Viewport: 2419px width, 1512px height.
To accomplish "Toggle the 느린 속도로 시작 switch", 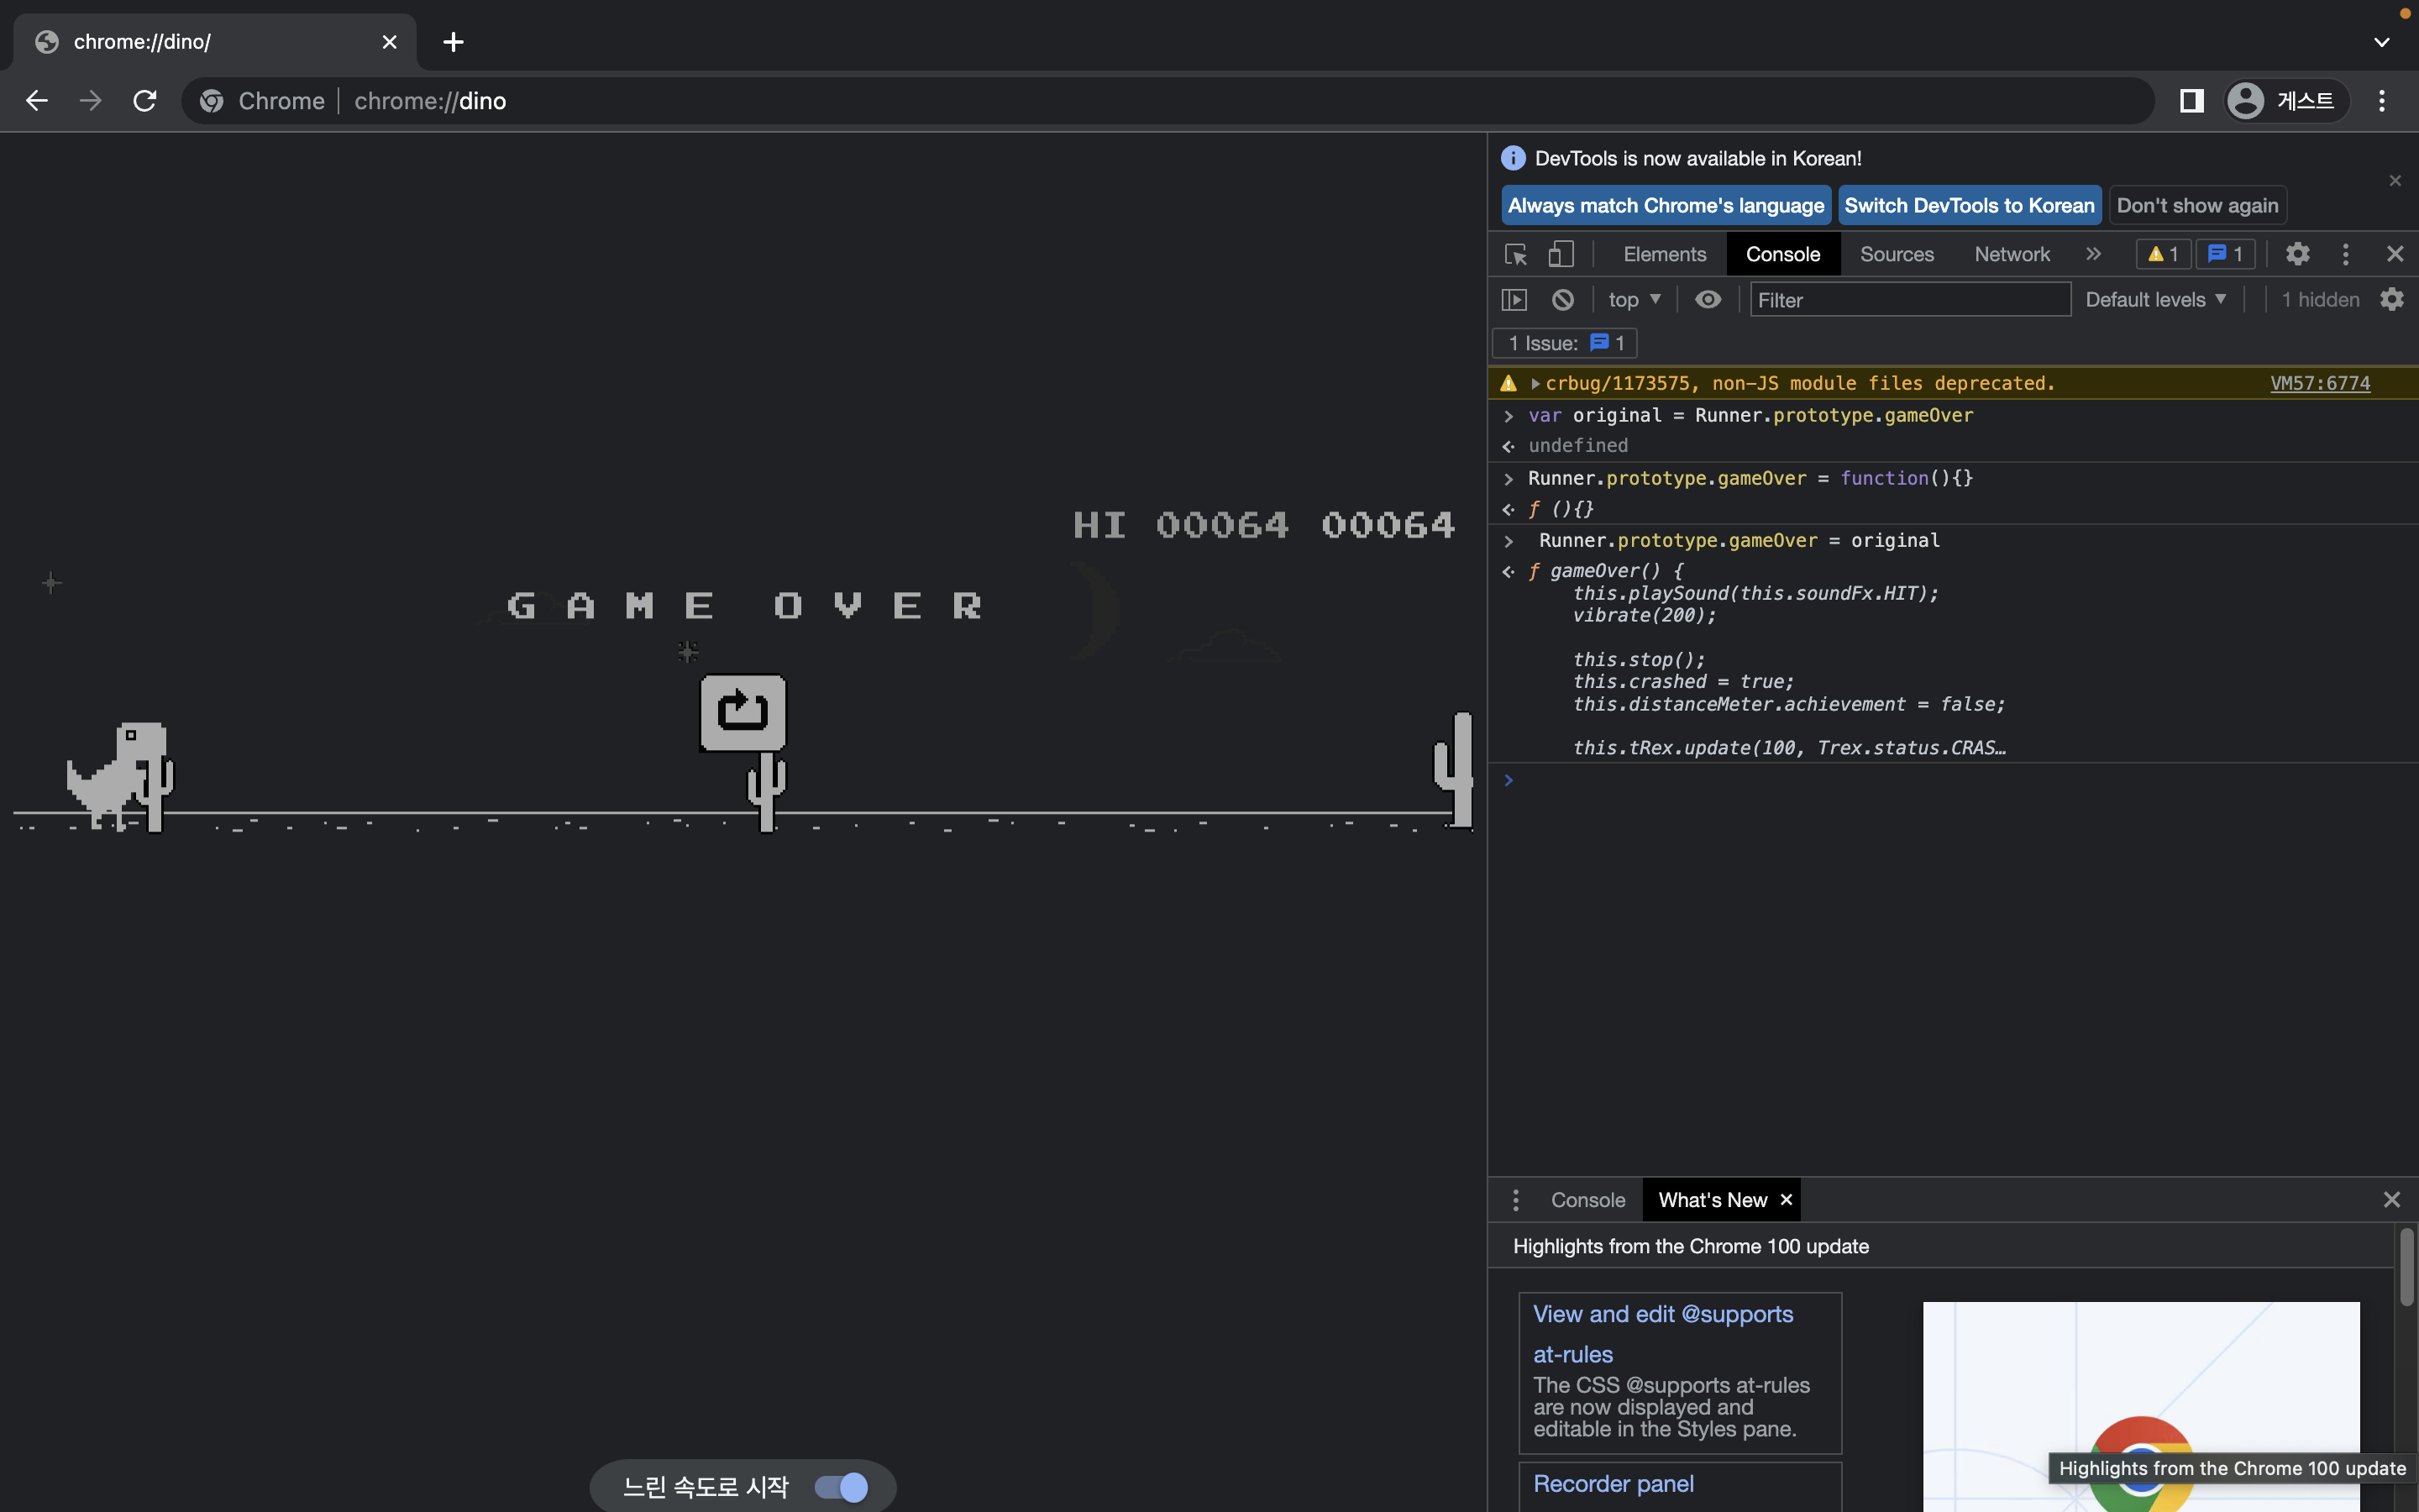I will [x=842, y=1487].
